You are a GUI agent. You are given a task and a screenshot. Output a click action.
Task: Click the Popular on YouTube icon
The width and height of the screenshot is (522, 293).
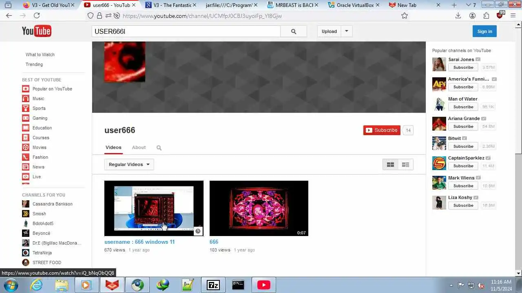point(26,89)
